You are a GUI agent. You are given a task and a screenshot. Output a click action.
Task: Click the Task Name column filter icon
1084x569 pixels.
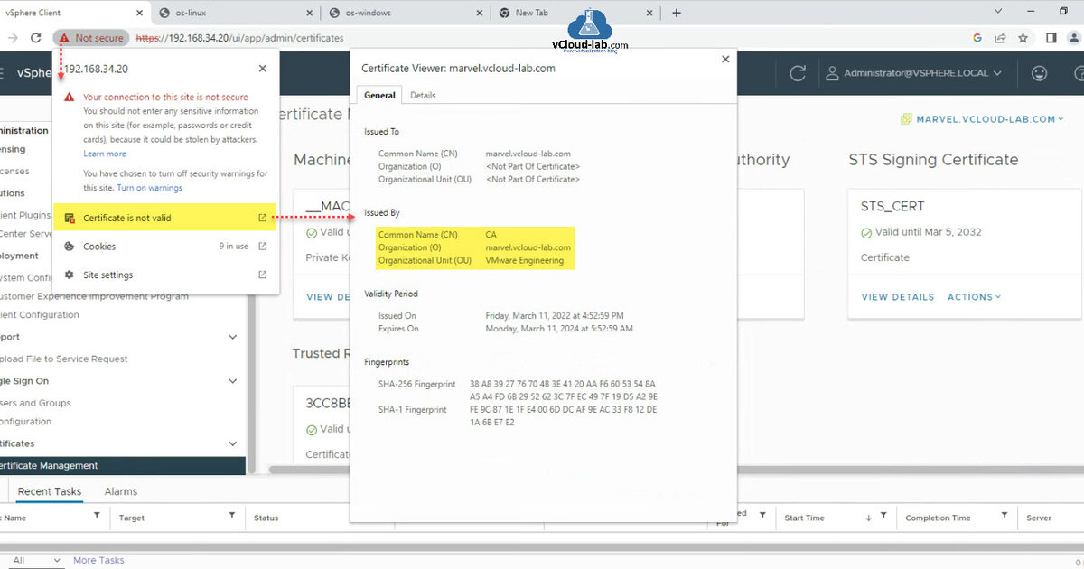[98, 516]
